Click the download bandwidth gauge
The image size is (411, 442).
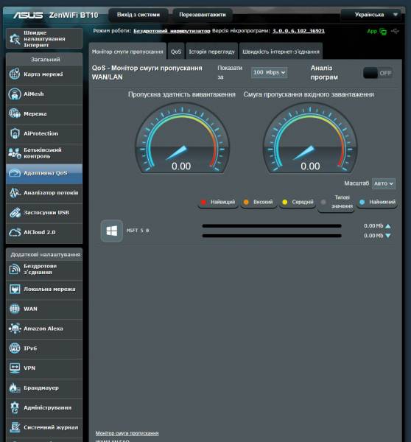click(x=310, y=138)
